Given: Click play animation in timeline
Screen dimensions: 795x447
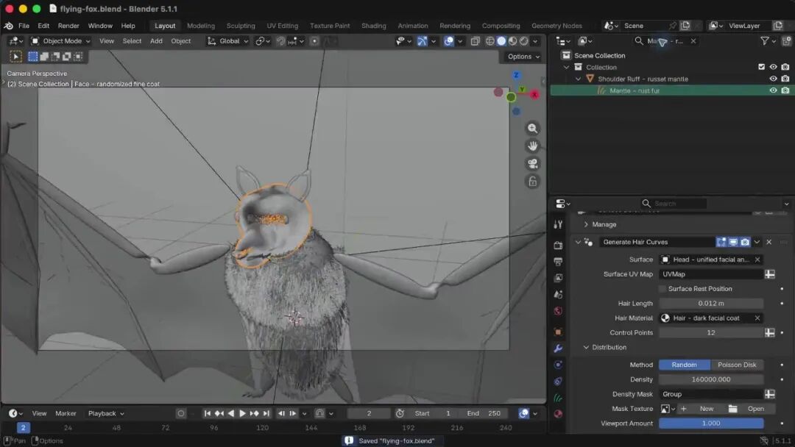Looking at the screenshot, I should 242,414.
